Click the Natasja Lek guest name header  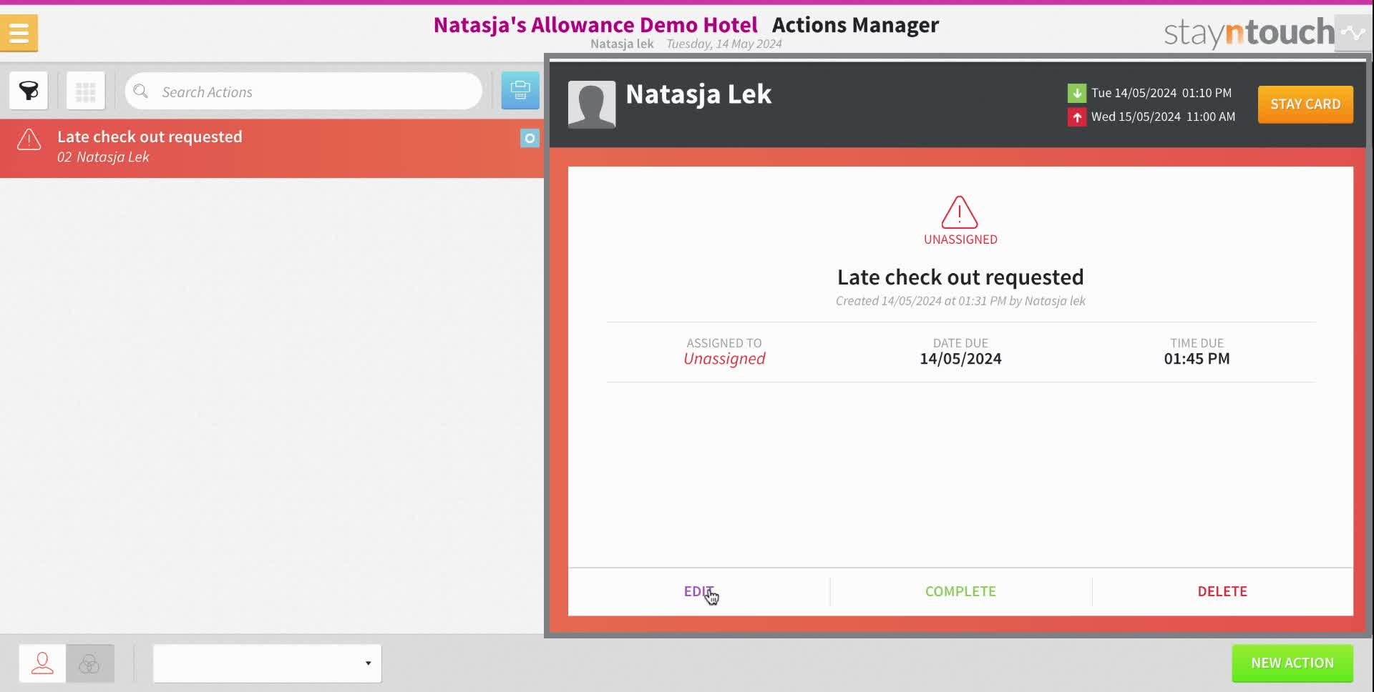(x=698, y=94)
